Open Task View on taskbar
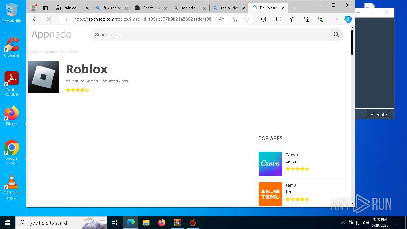The width and height of the screenshot is (407, 229). [x=114, y=223]
